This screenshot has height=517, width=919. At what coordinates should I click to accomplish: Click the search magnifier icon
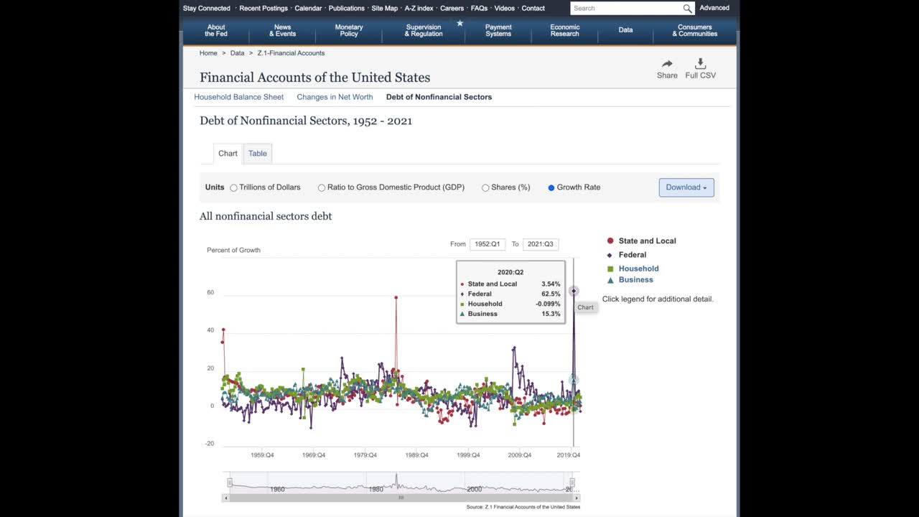[687, 9]
